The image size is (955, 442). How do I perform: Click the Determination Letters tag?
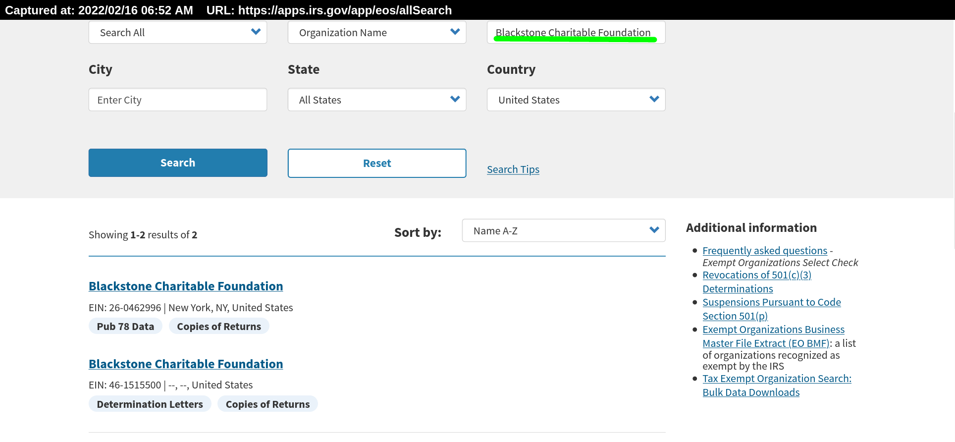pos(150,404)
